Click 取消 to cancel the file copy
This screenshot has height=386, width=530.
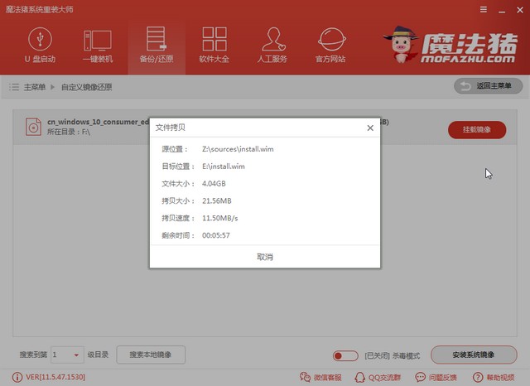click(x=265, y=257)
